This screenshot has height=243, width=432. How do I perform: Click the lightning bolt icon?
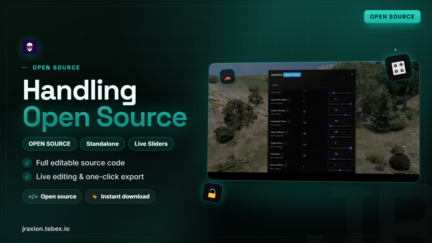coord(94,196)
